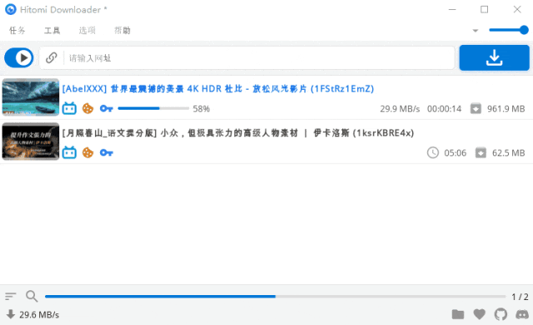Click the search magnifier icon at bottom
The image size is (533, 325).
32,296
